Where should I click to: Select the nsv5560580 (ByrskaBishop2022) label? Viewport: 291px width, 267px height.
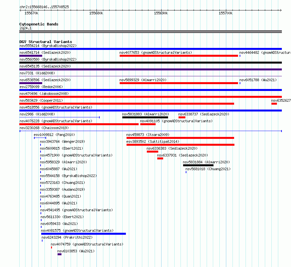click(x=48, y=59)
